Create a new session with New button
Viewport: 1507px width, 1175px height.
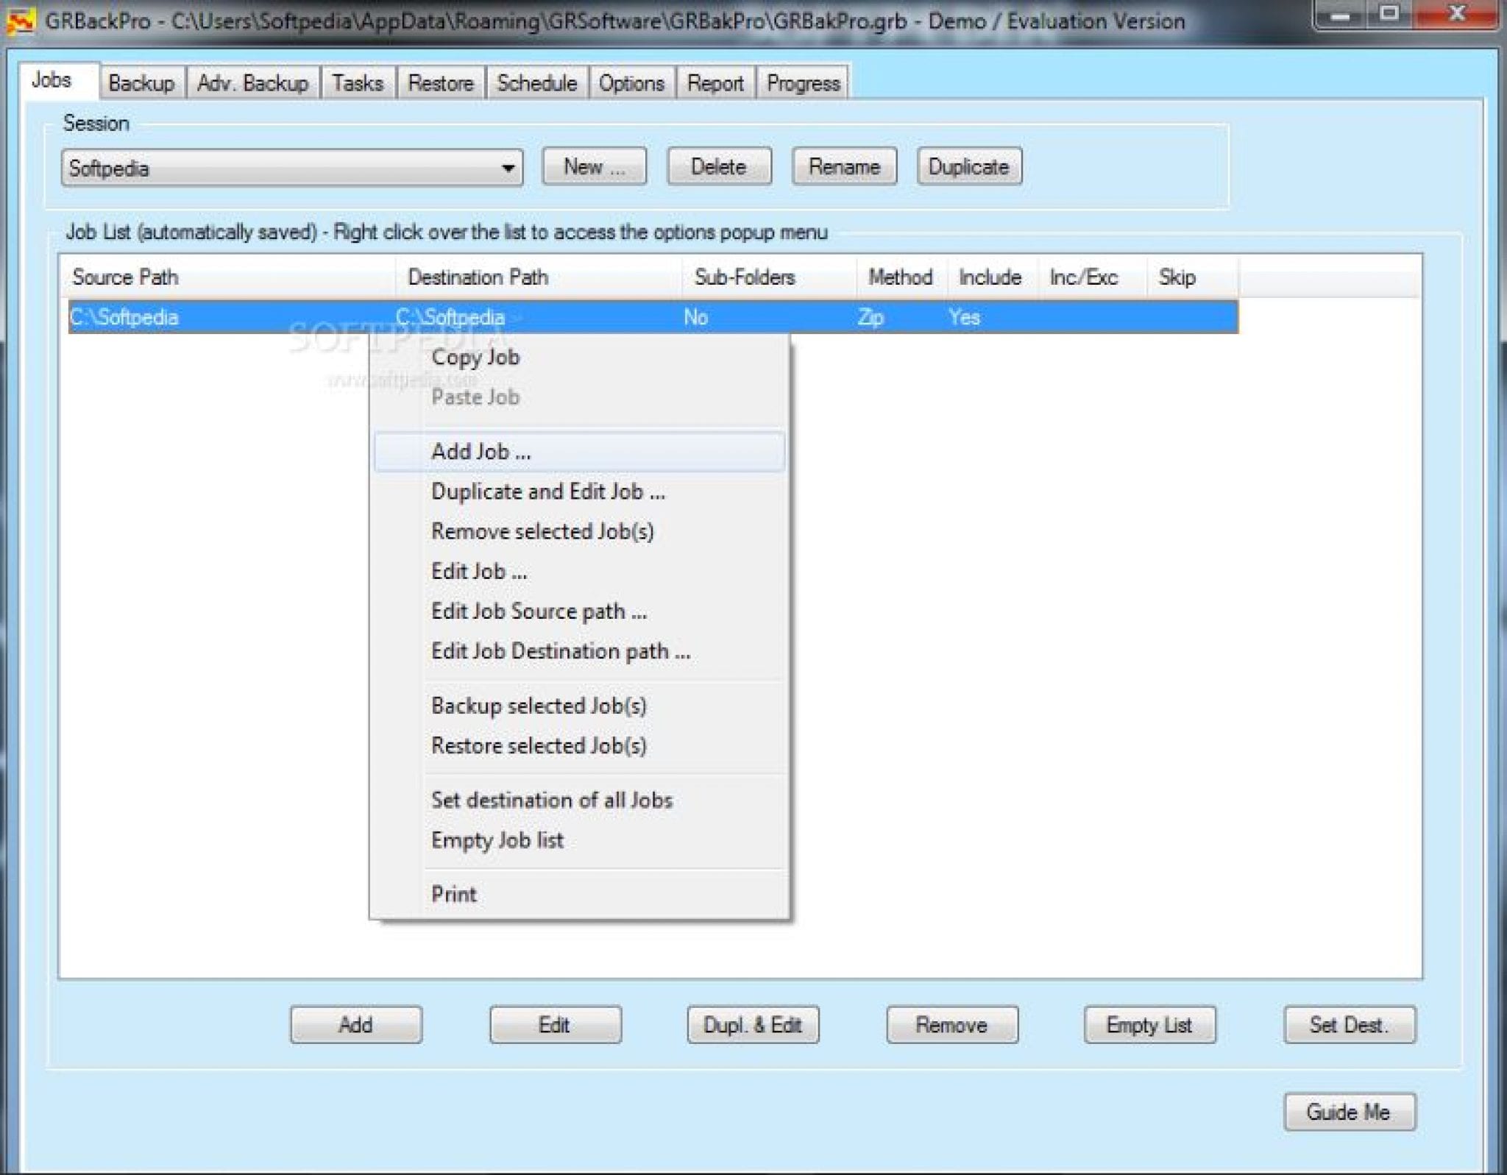[x=592, y=166]
